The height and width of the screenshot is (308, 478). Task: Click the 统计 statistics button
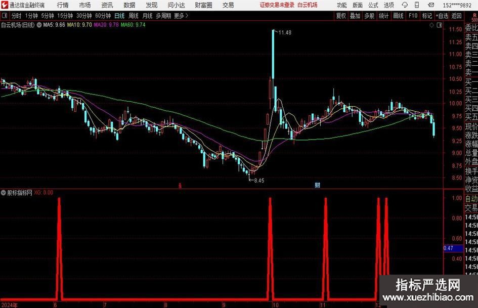pos(383,16)
